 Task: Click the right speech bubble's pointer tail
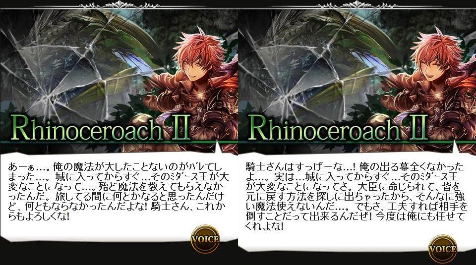(x=456, y=148)
